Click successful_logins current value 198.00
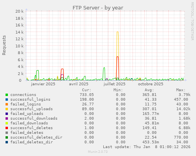Screen dimensions: 196x156 [x=87, y=100]
